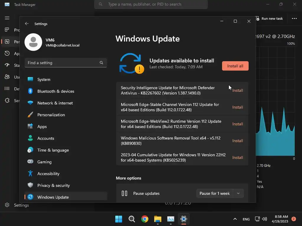Screen dimensions: 302x226
Task: Open Task Manager Details page icon
Action: pyautogui.click(x=7, y=88)
